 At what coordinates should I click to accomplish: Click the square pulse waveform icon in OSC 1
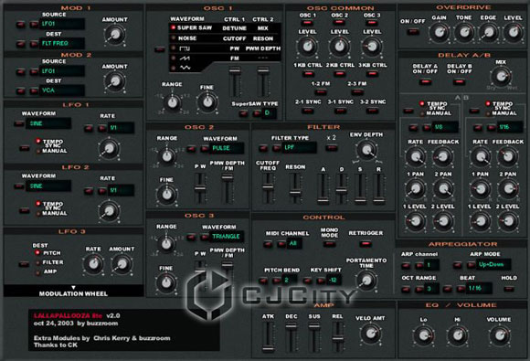click(185, 48)
